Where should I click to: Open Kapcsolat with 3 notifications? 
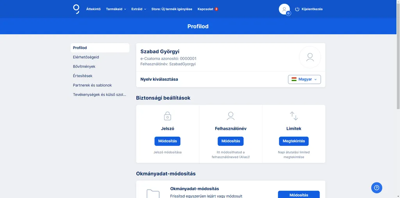pos(208,9)
